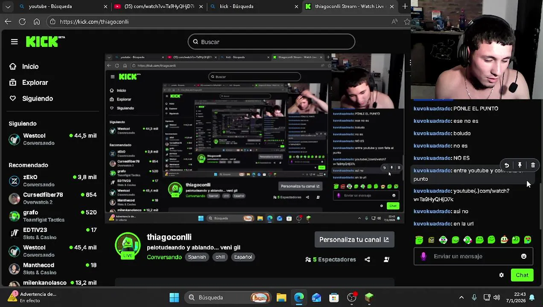Image resolution: width=543 pixels, height=307 pixels.
Task: Expand hidden system tray icons
Action: tap(461, 297)
